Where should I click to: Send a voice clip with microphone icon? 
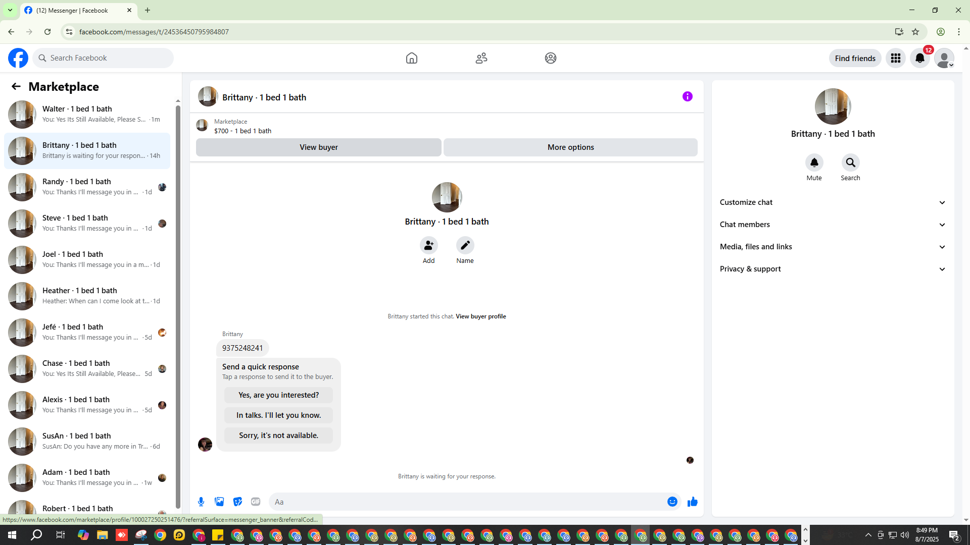(201, 502)
